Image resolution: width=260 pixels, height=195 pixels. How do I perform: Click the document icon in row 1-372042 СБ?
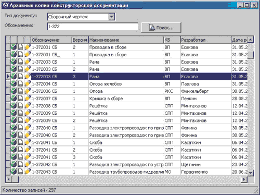pyautogui.click(x=21, y=164)
